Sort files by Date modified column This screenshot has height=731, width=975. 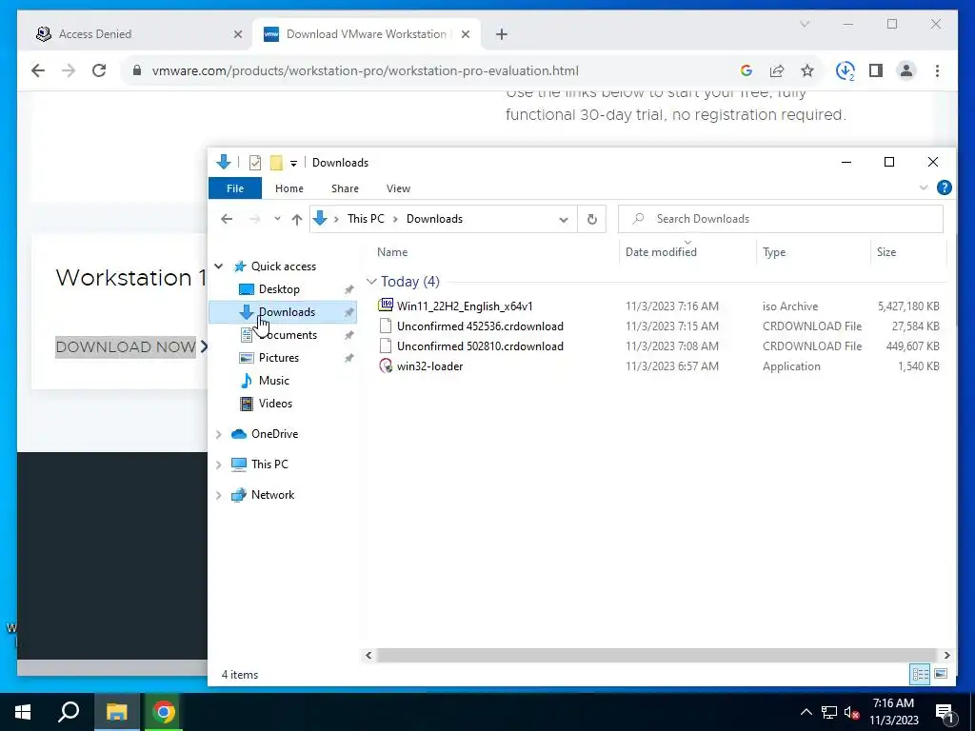point(661,251)
